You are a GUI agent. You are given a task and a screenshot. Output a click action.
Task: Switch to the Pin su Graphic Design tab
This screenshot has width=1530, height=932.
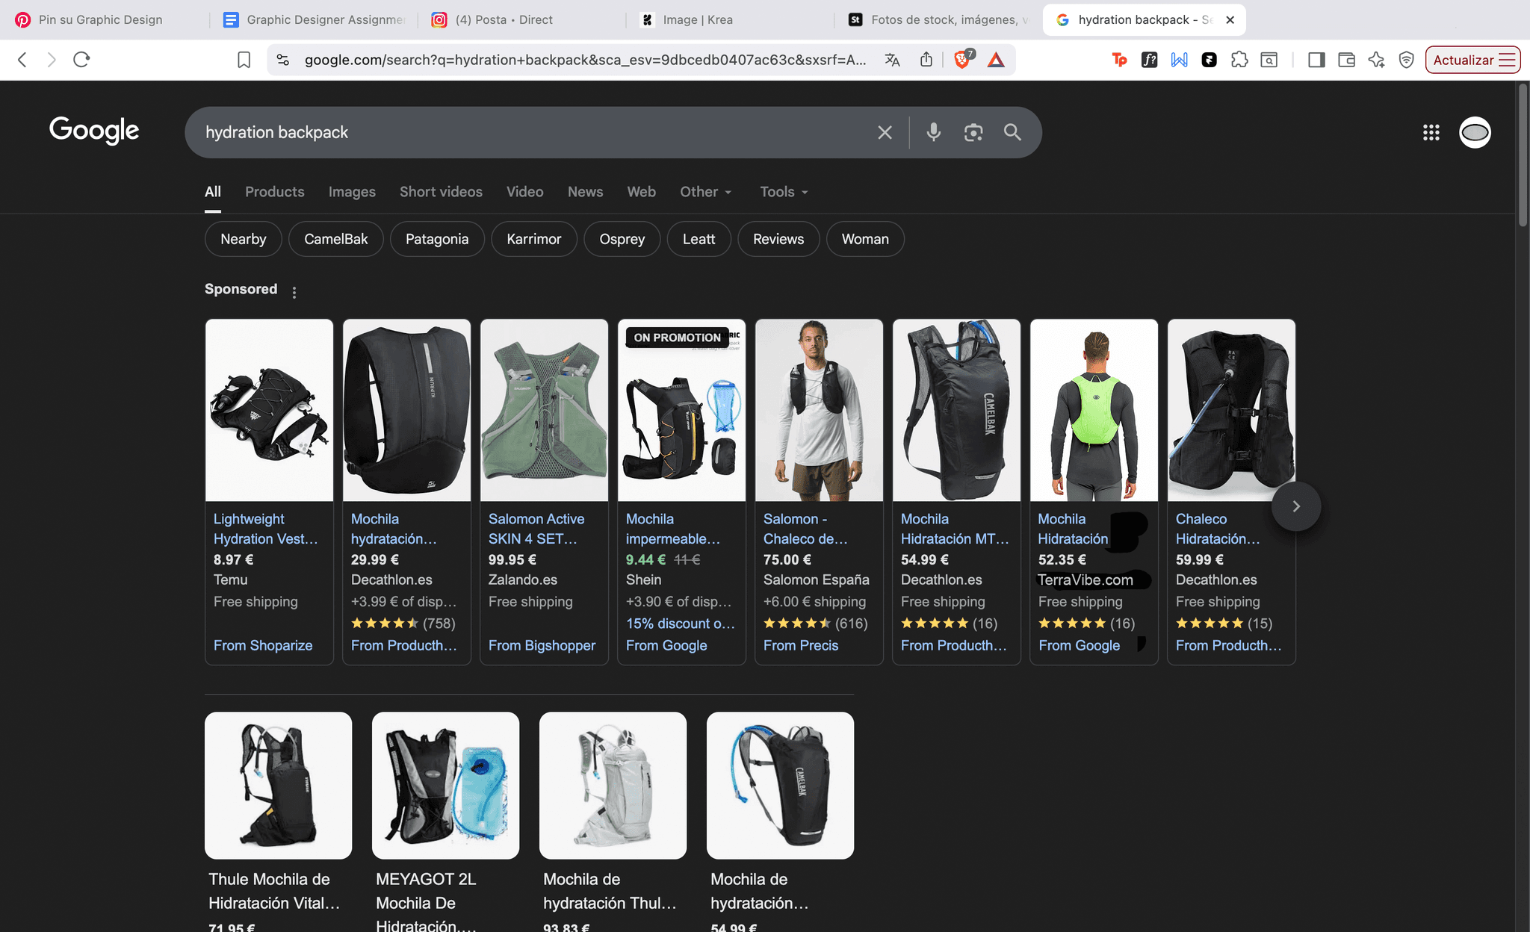coord(101,19)
